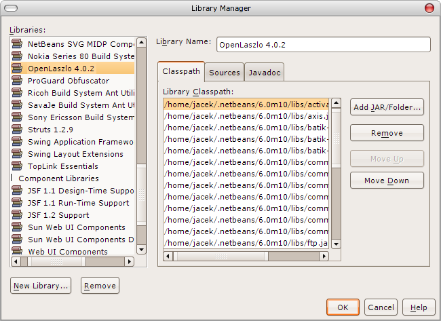
Task: Switch to the Javadoc tab
Action: (265, 73)
